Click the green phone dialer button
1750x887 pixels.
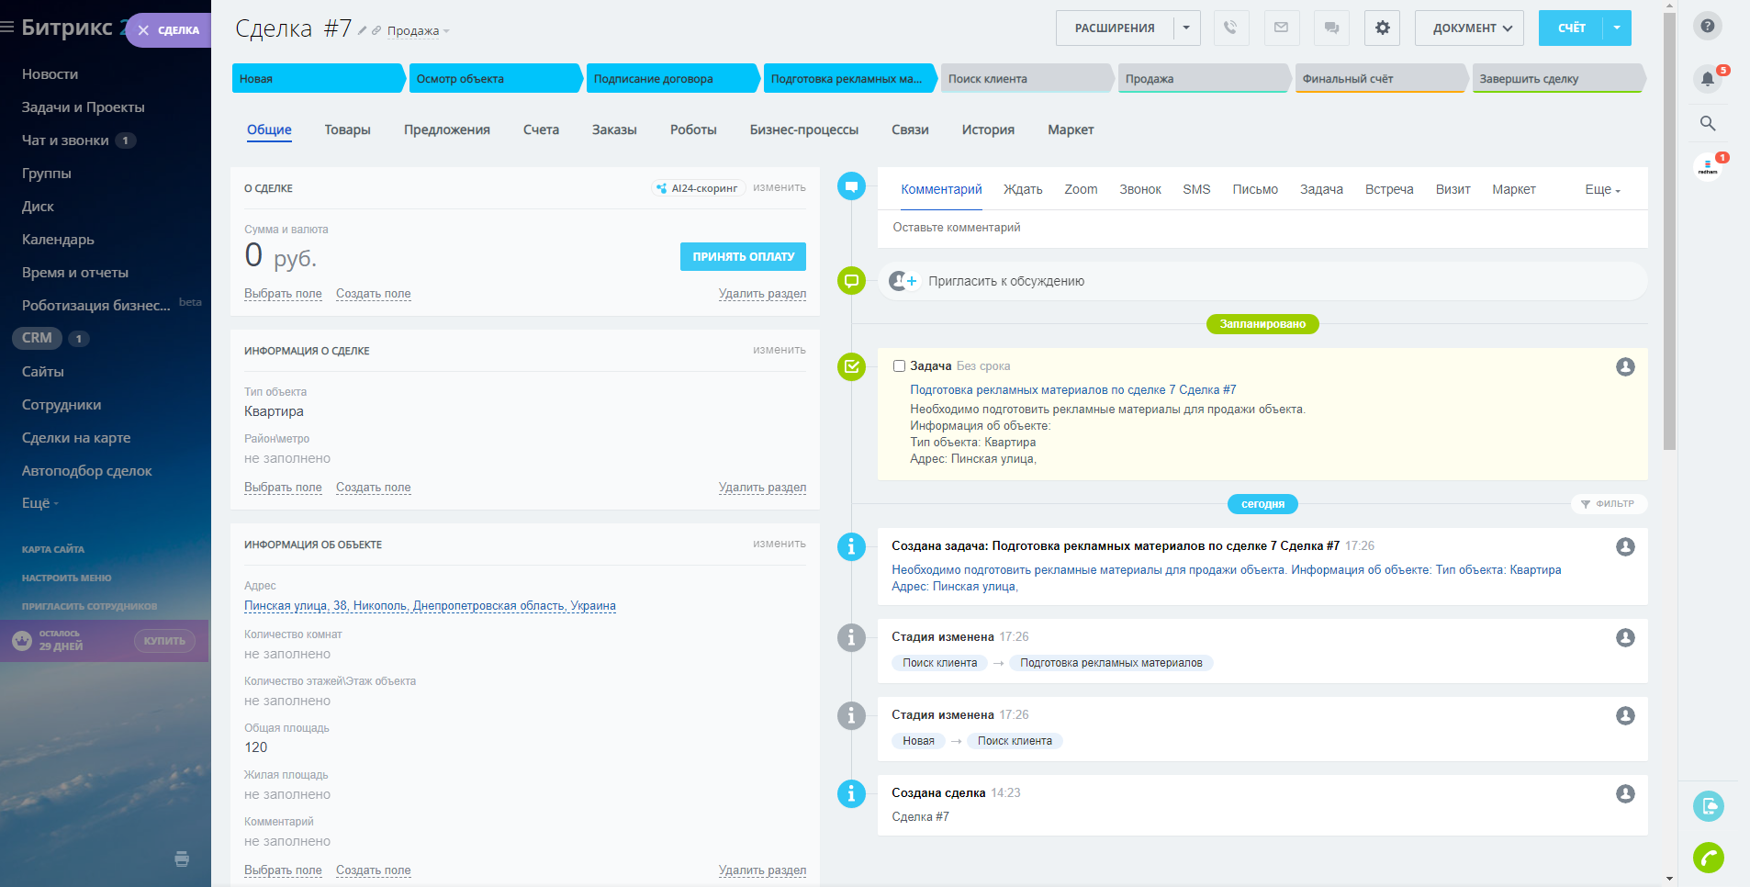coord(1708,858)
